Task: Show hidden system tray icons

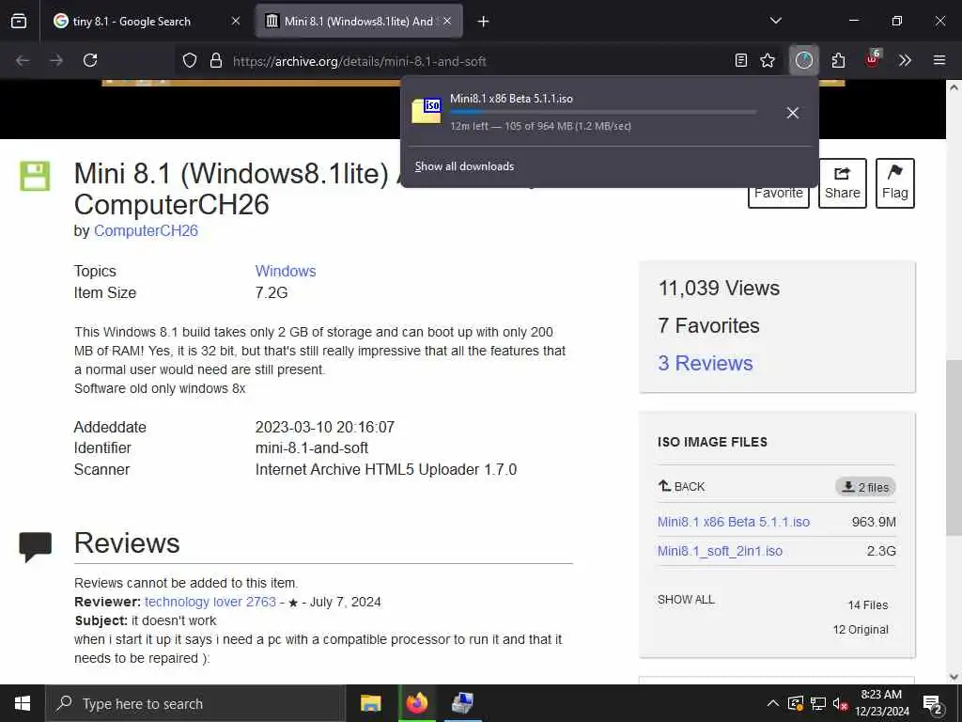Action: pos(773,703)
